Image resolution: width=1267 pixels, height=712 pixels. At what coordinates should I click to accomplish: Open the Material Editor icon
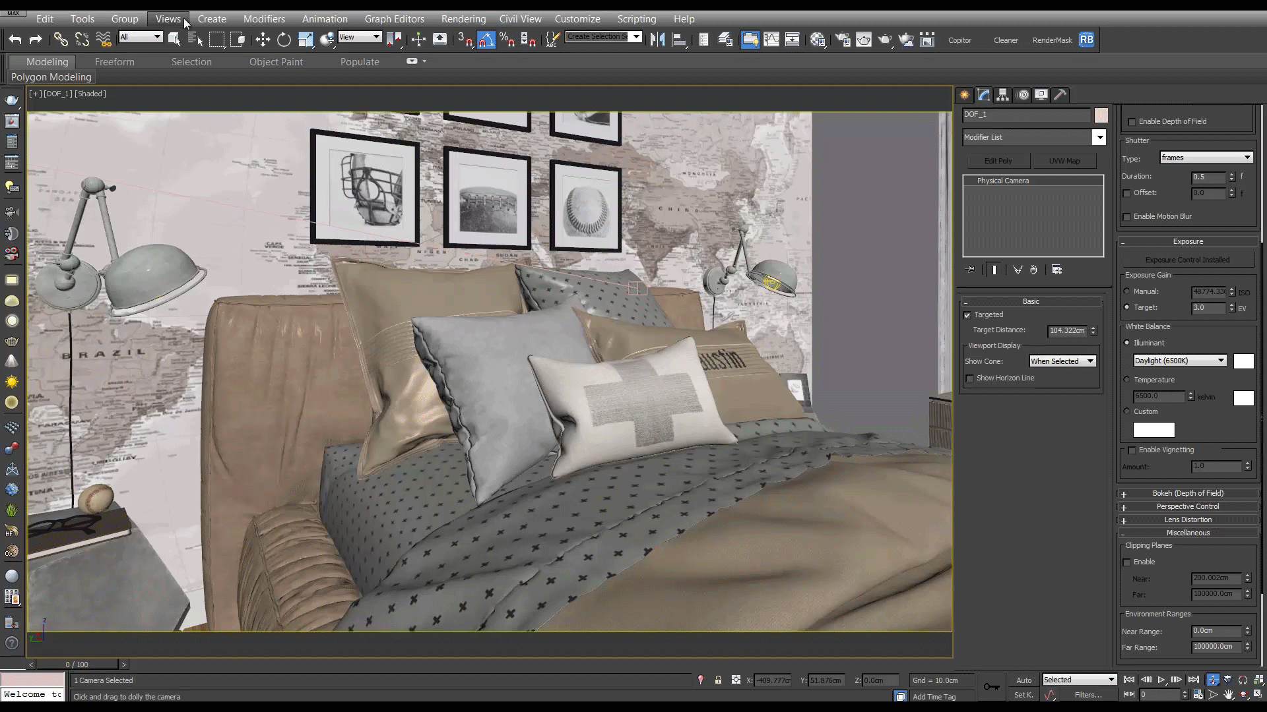coord(818,40)
